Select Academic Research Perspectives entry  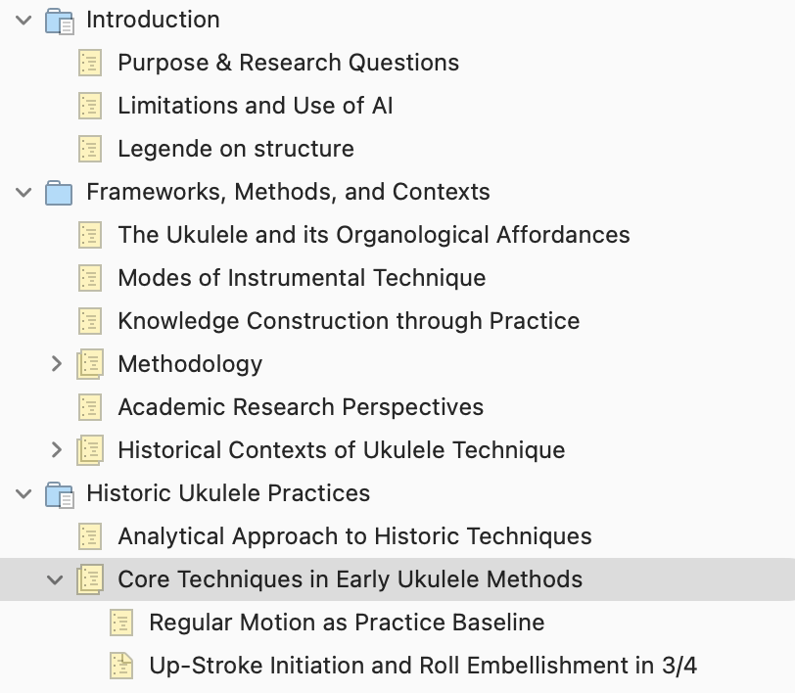[x=301, y=407]
